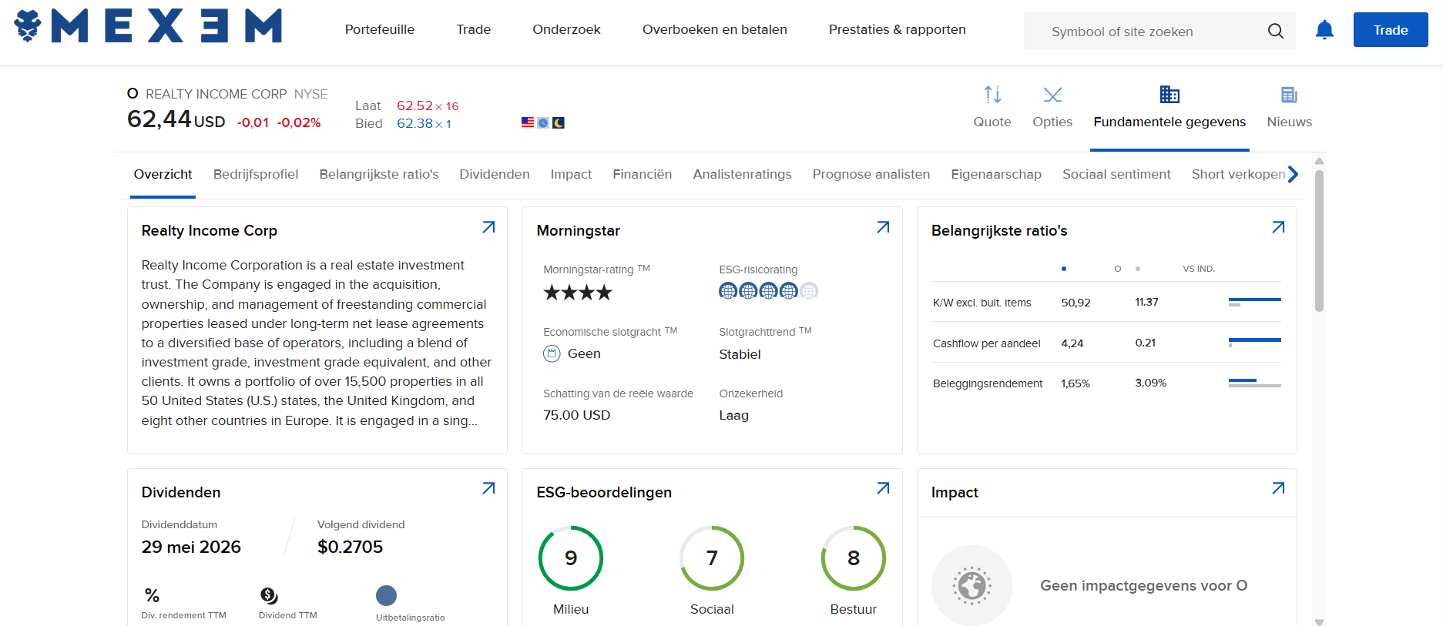Viewport: 1443px width, 626px height.
Task: Select the Overzicht tab
Action: coord(163,174)
